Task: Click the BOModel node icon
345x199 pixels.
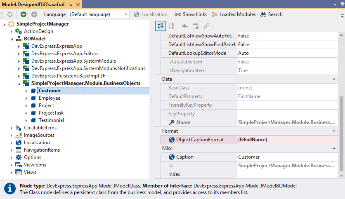Action: (x=19, y=39)
